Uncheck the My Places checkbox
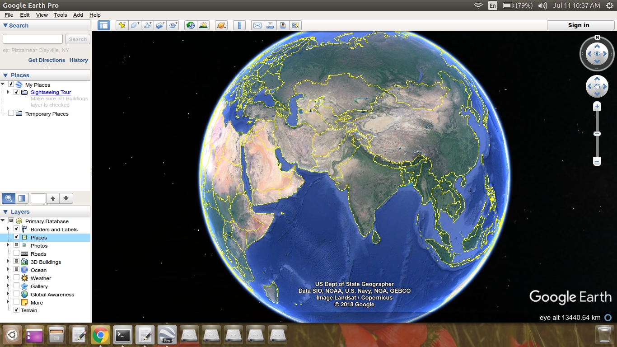Screen dimensions: 617x347 tap(11, 84)
